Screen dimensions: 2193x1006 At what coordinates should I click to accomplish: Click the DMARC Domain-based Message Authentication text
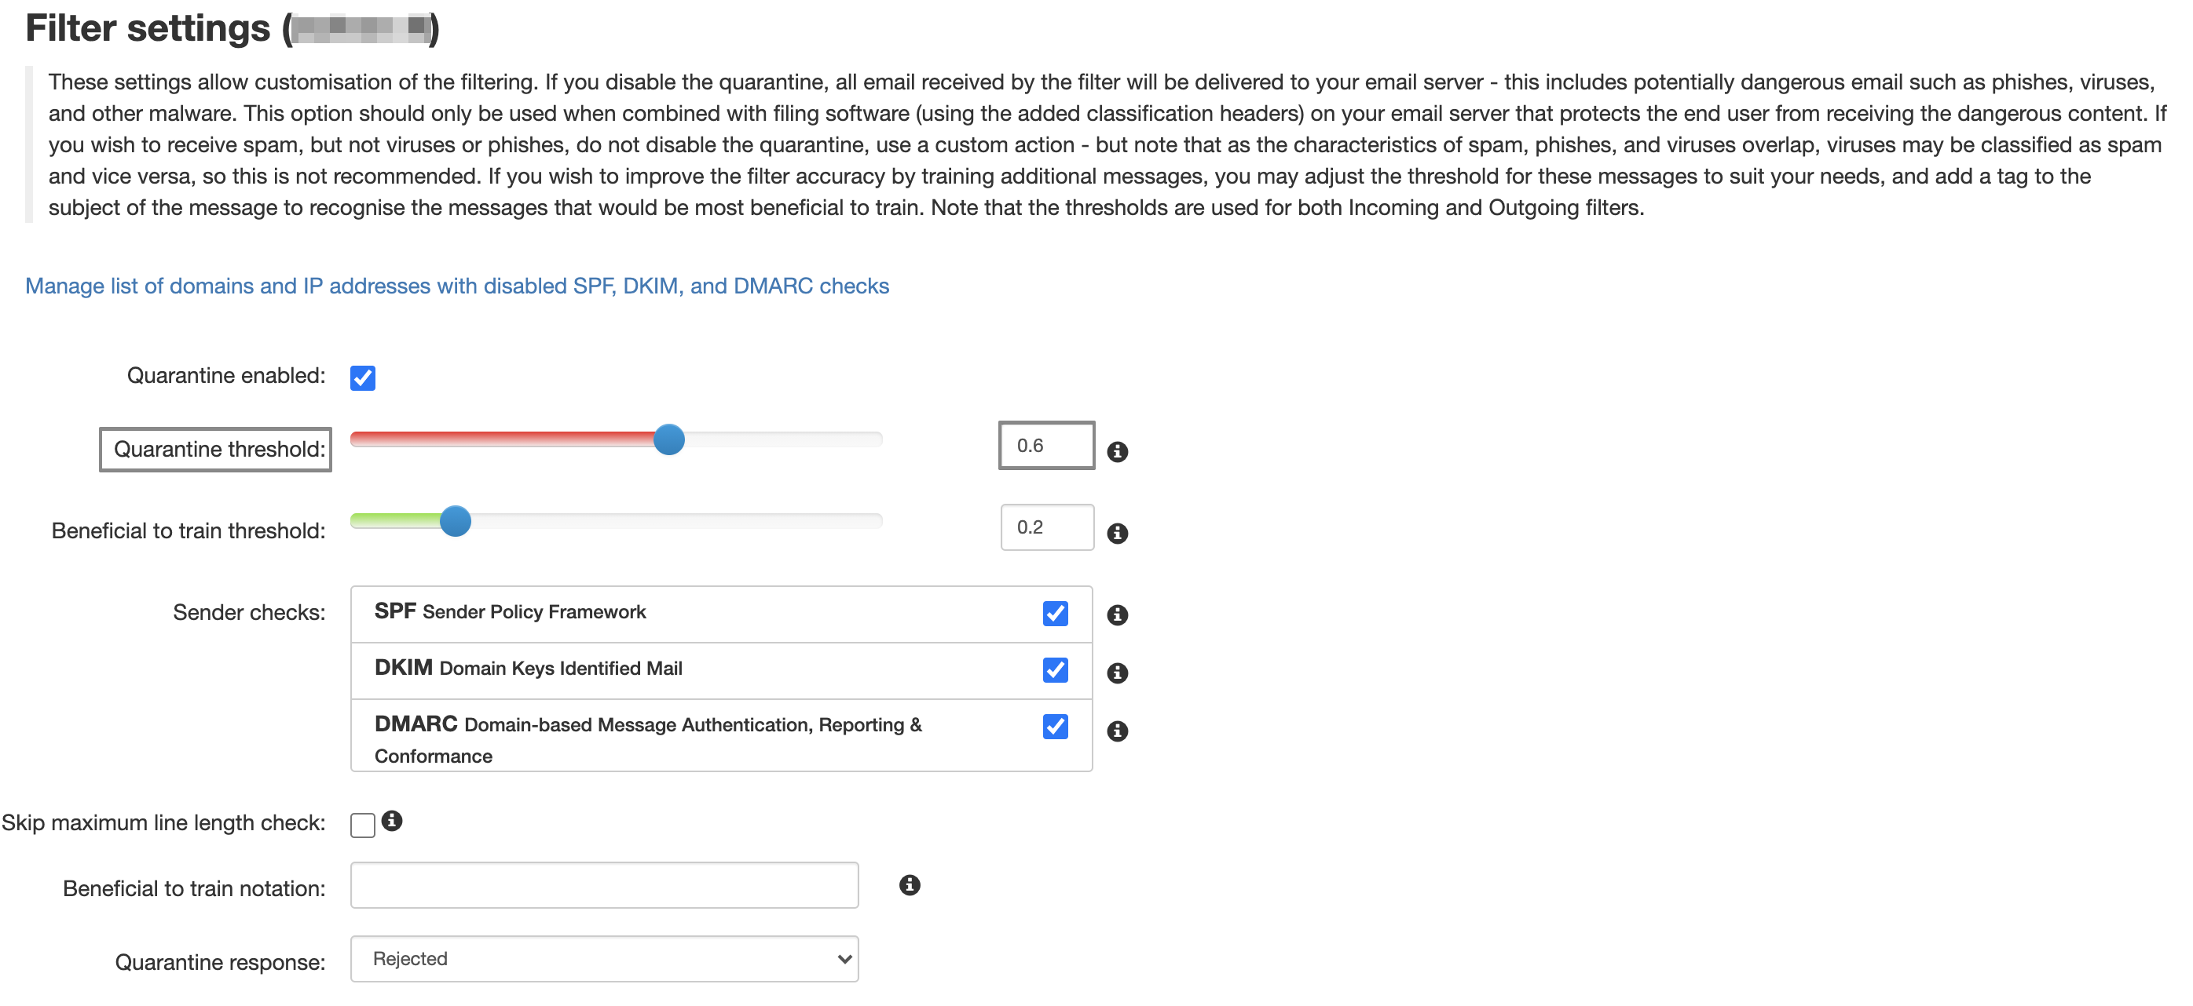click(x=648, y=739)
